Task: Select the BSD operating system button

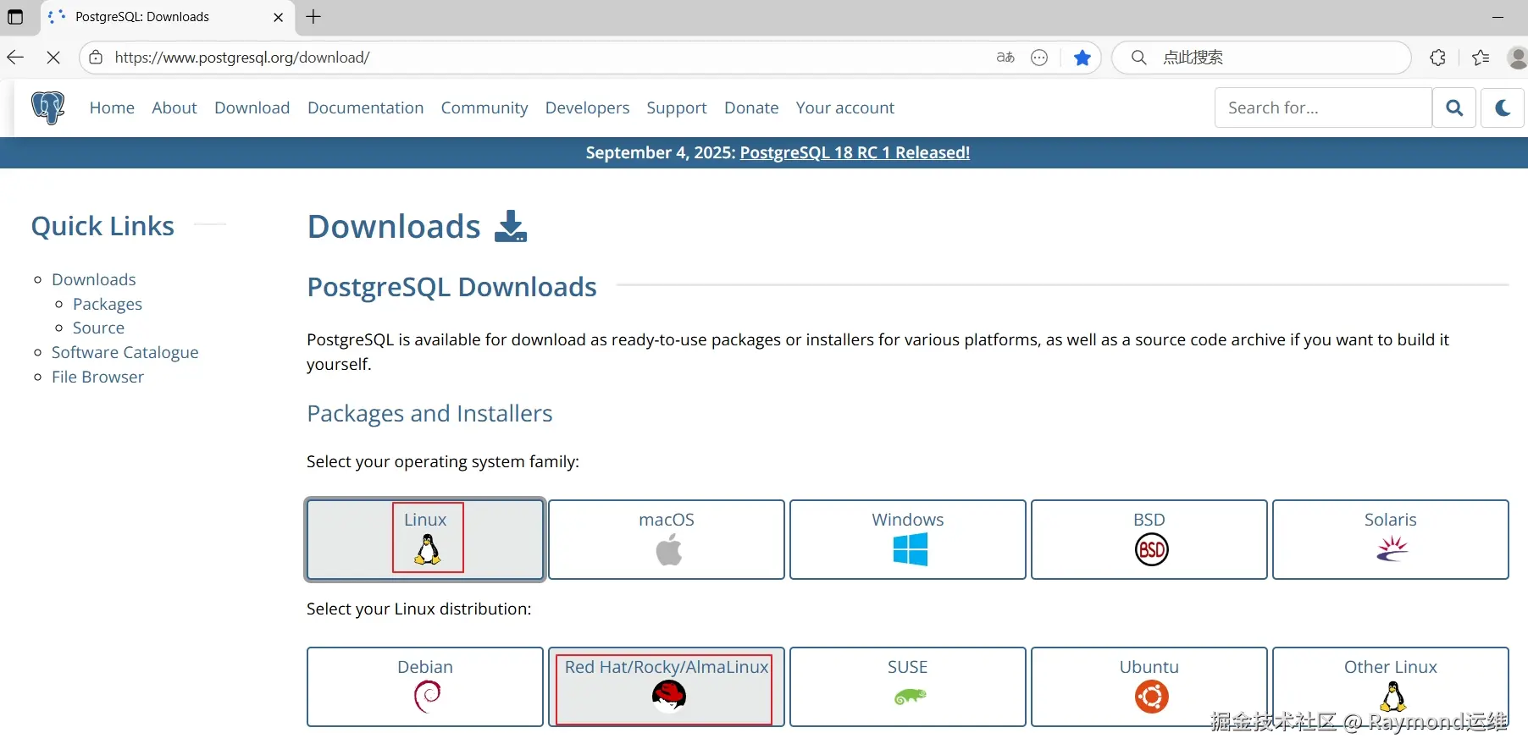Action: pos(1149,540)
